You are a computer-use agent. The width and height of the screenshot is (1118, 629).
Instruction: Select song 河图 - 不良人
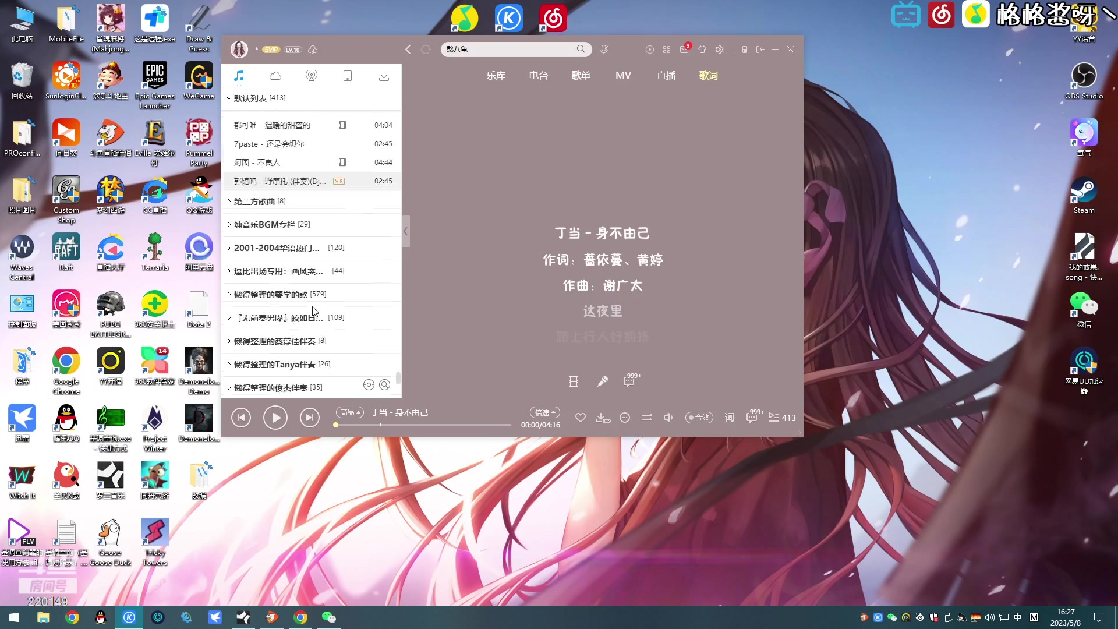312,162
